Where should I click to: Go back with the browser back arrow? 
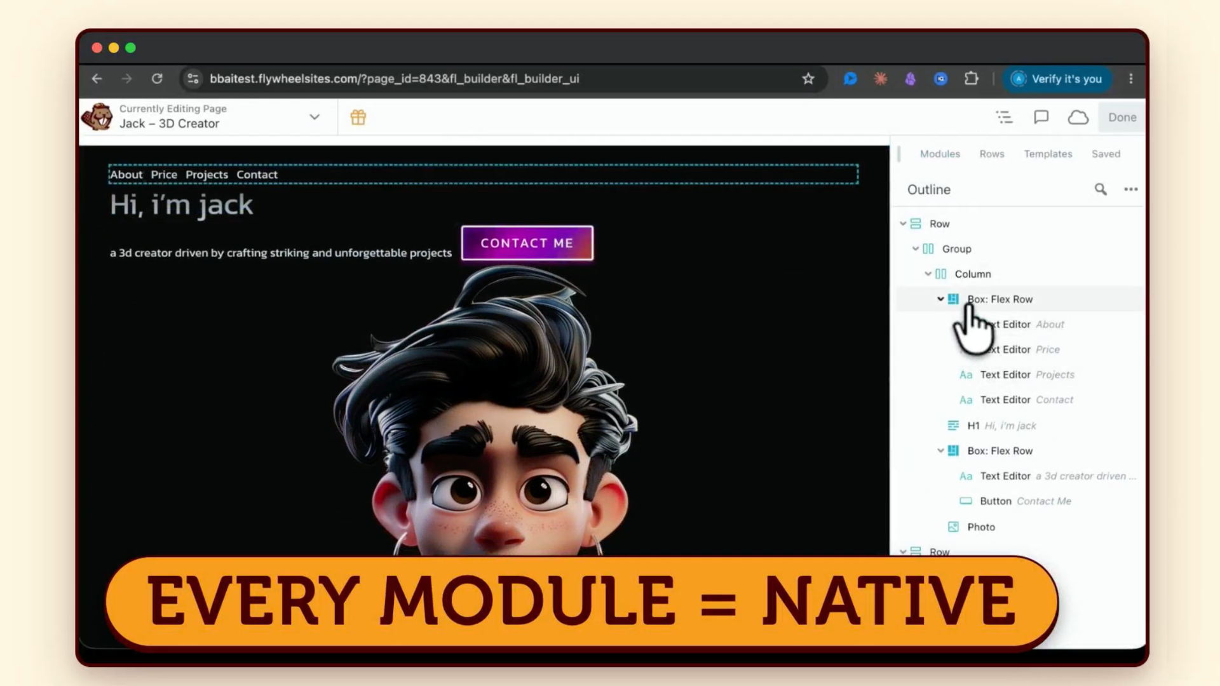coord(97,79)
